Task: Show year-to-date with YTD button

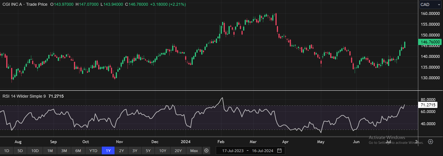Action: pyautogui.click(x=93, y=151)
